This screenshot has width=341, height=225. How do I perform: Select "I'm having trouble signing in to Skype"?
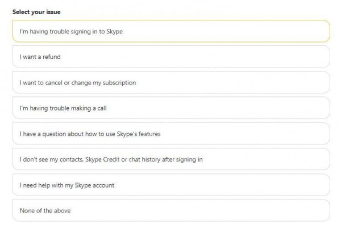[171, 31]
